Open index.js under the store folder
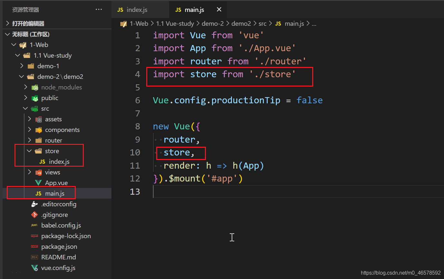 [59, 162]
